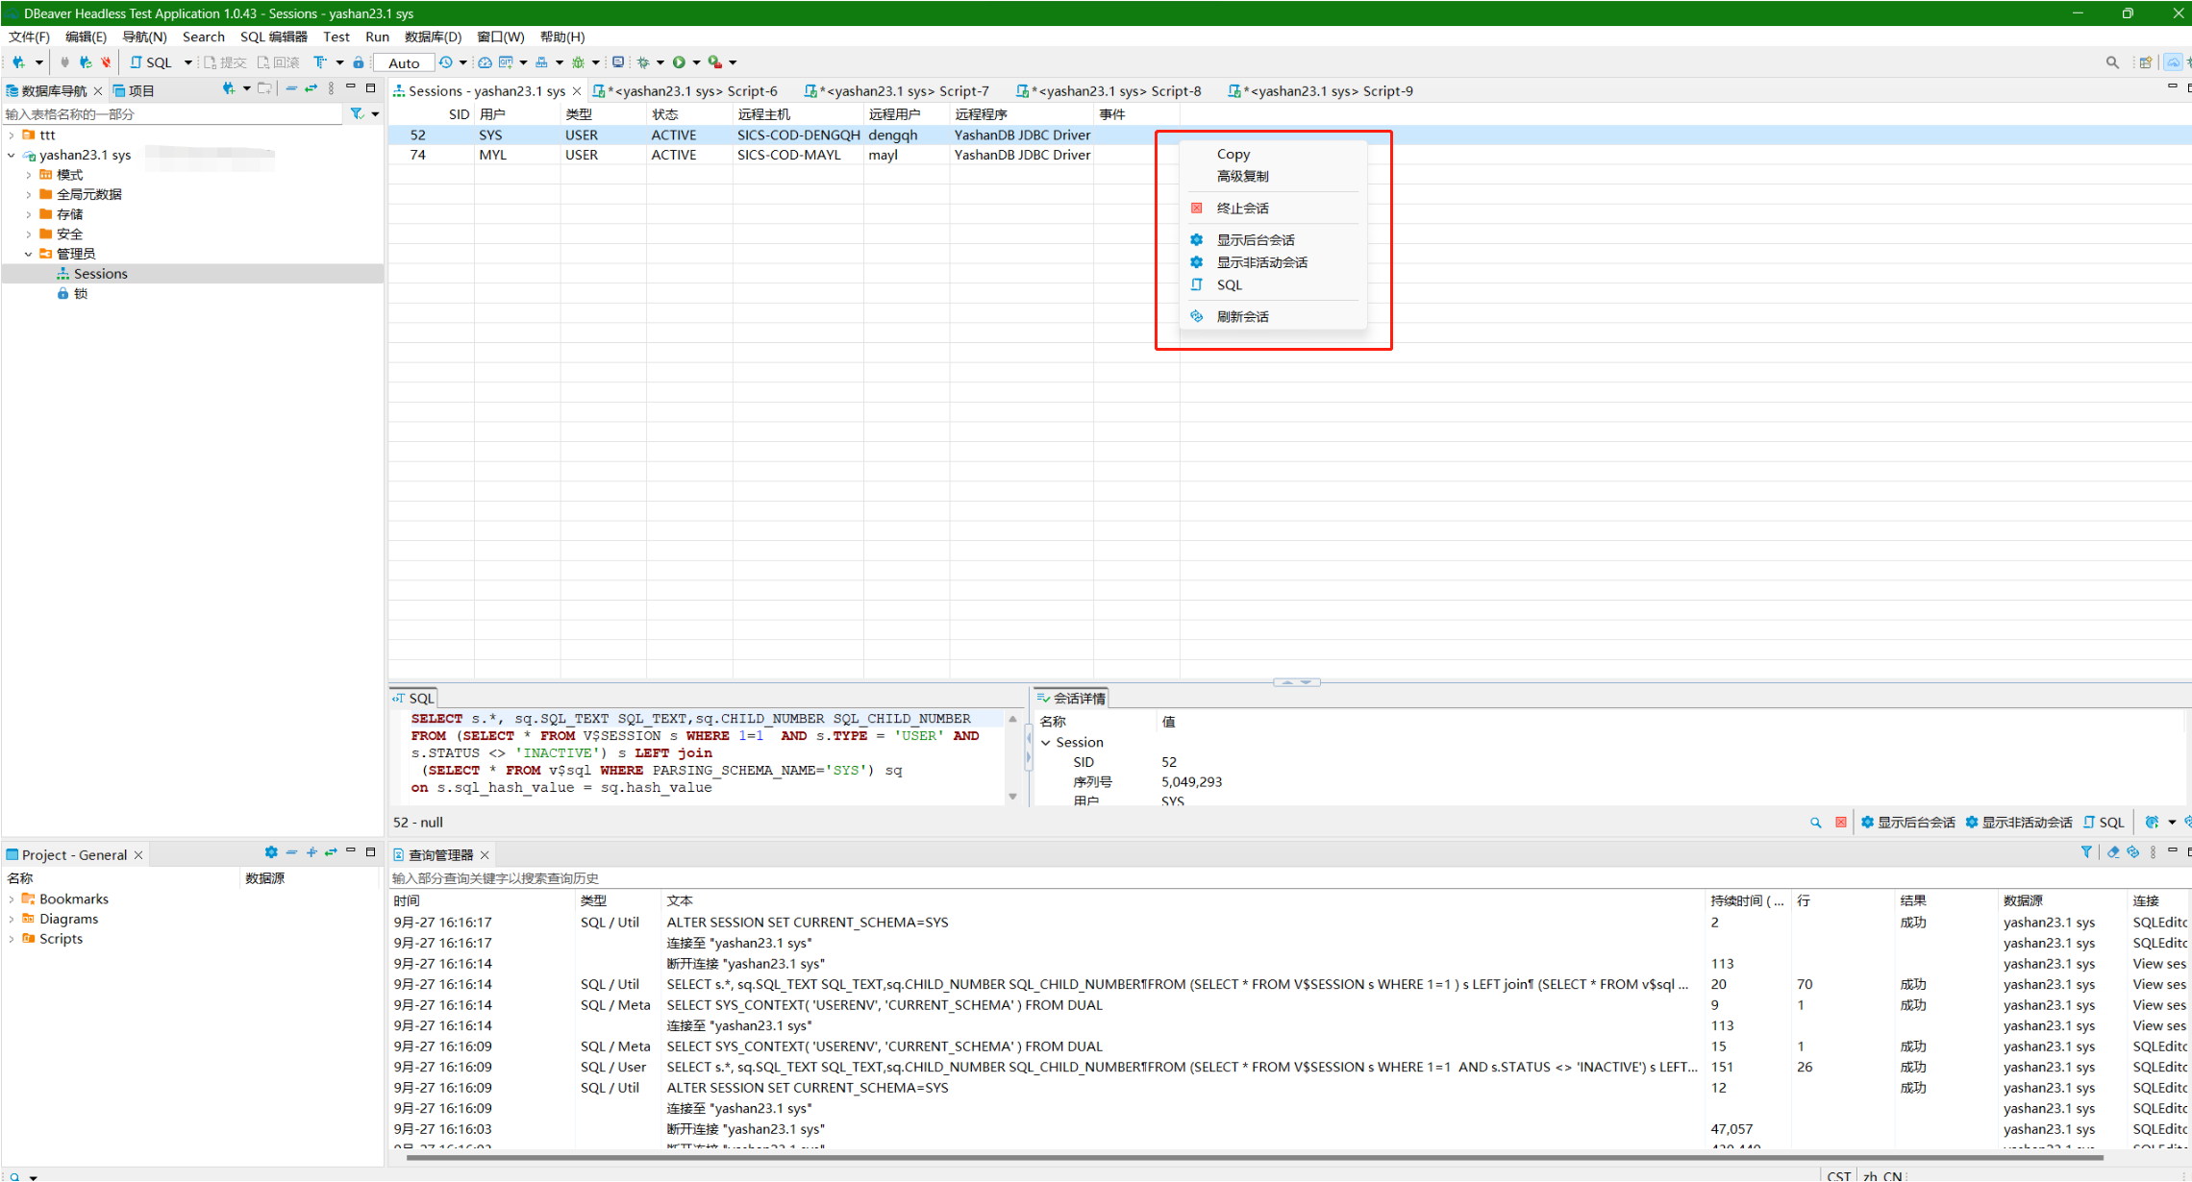The width and height of the screenshot is (2192, 1182).
Task: Click the auto-refresh clock icon in sessions toolbar
Action: tap(2153, 823)
